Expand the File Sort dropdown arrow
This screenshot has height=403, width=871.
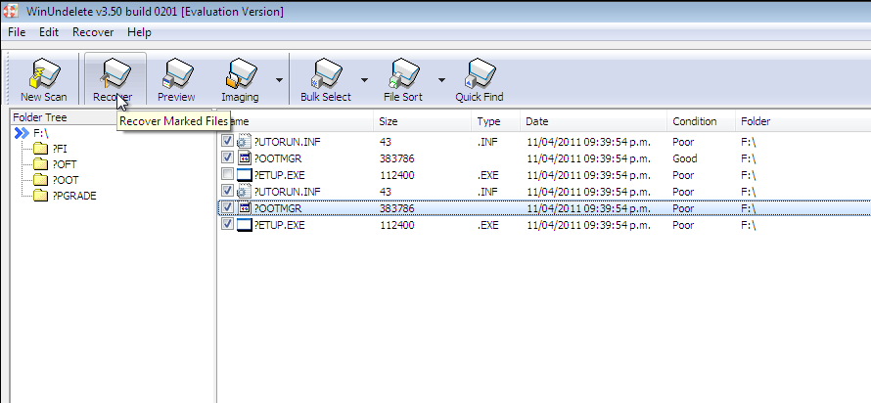tap(441, 80)
